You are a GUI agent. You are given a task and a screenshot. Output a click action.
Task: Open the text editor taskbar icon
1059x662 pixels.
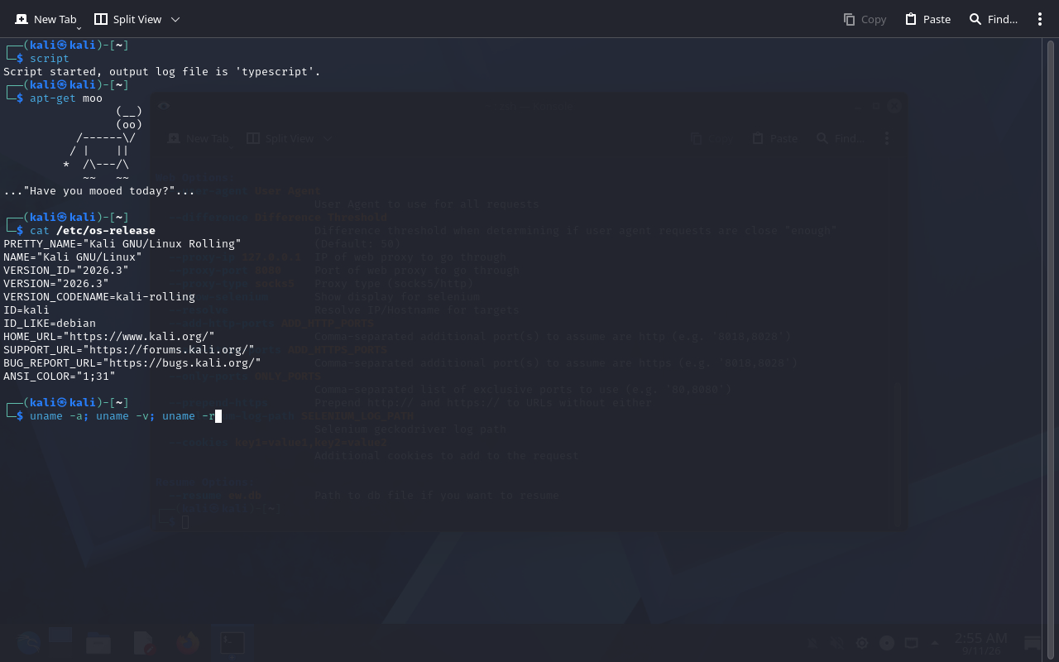tap(145, 642)
